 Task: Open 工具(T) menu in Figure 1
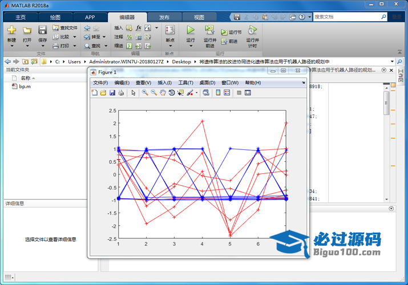(x=186, y=83)
